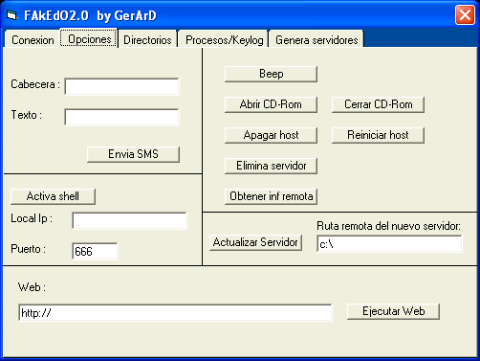Viewport: 480px width, 361px height.
Task: Click the Cabecera input field
Action: click(x=121, y=86)
